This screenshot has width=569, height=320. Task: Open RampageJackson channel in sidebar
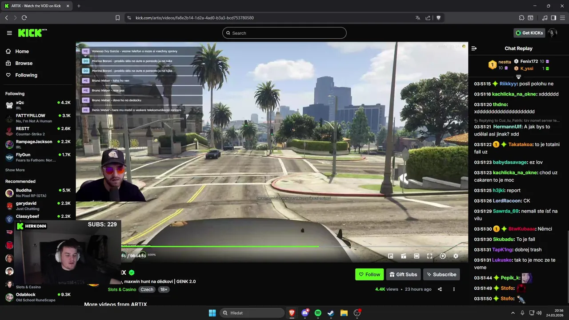click(x=38, y=144)
